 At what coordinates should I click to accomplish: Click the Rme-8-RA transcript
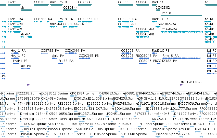pos(182,32)
